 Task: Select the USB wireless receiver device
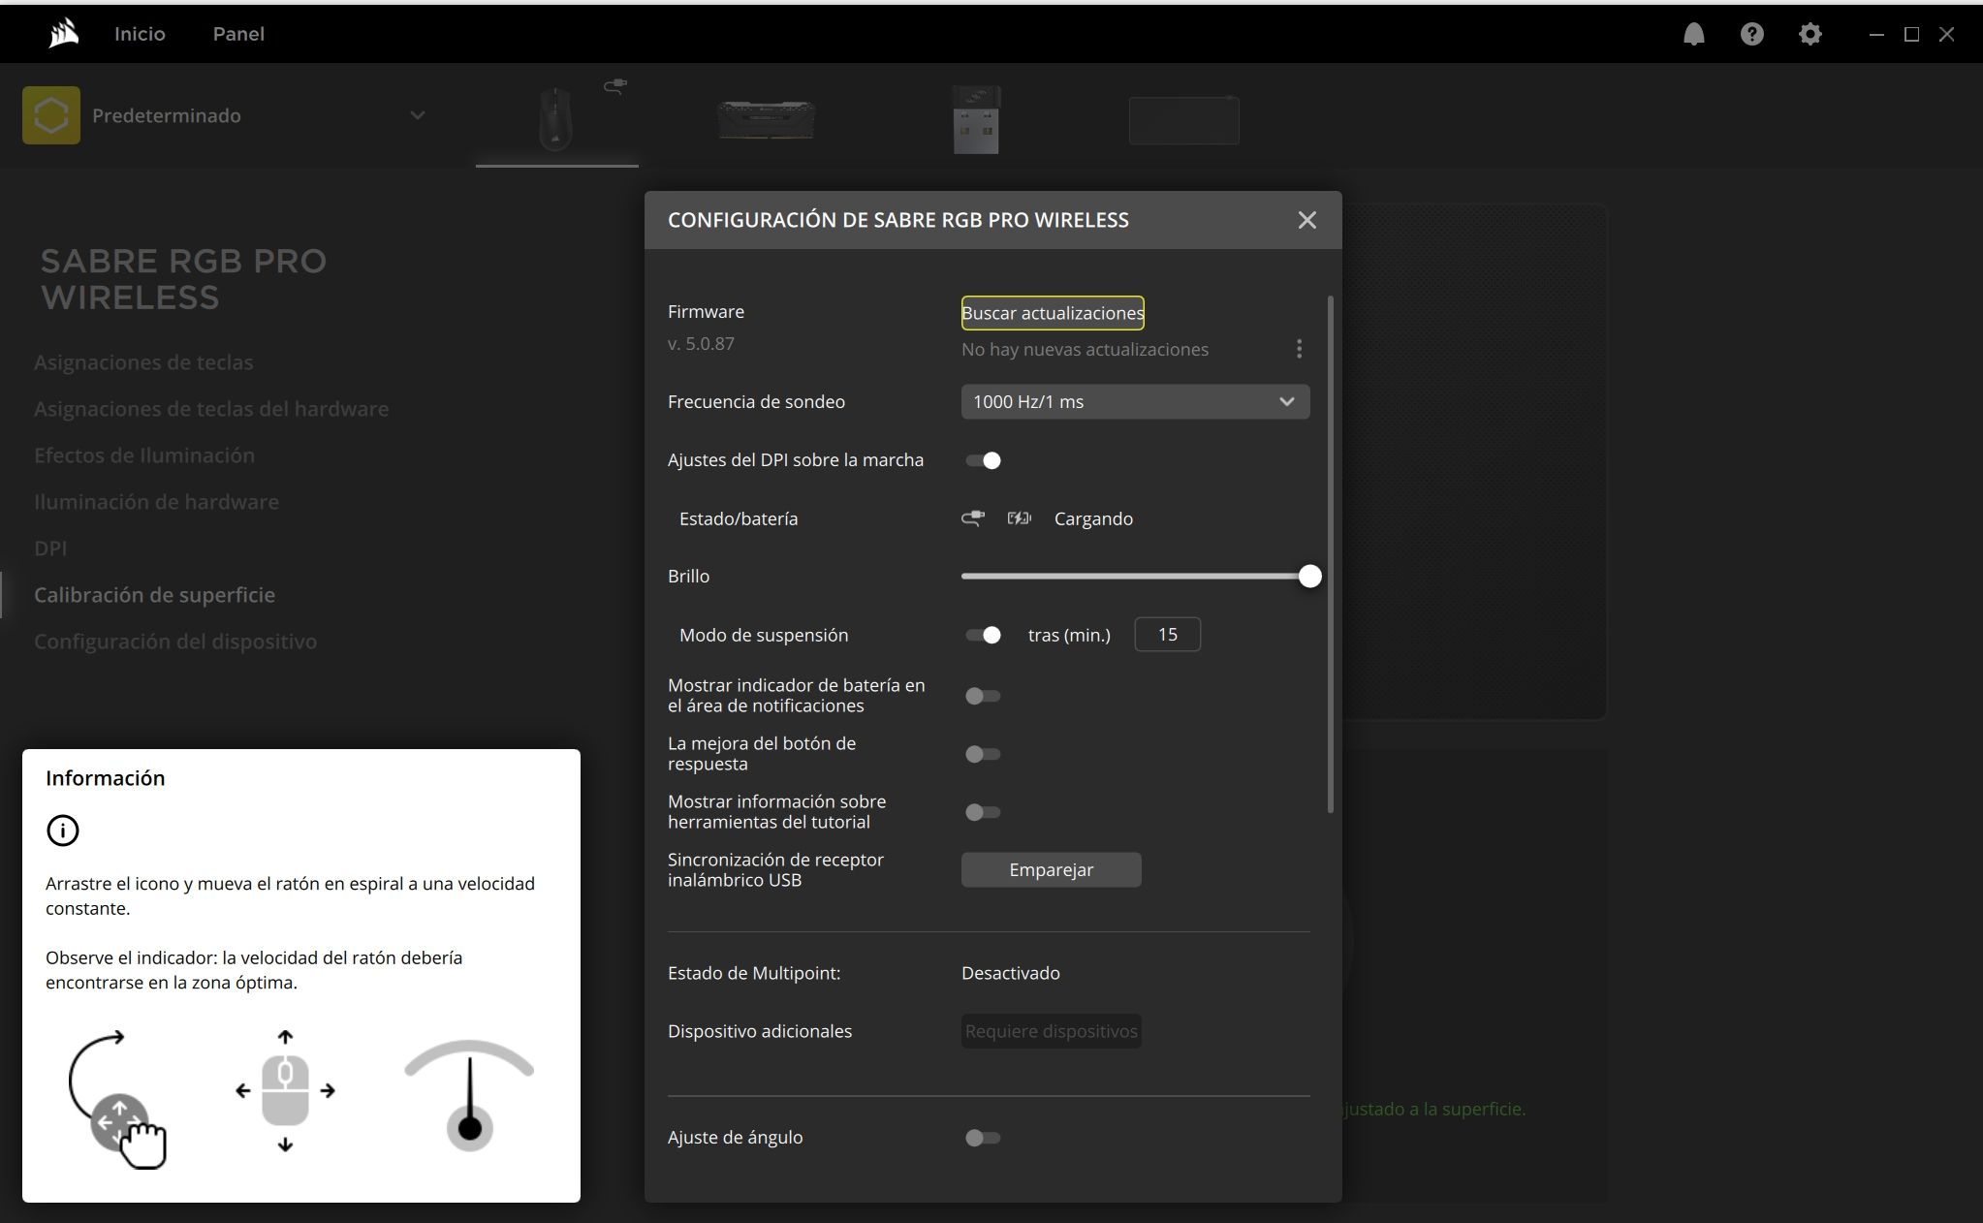tap(976, 120)
